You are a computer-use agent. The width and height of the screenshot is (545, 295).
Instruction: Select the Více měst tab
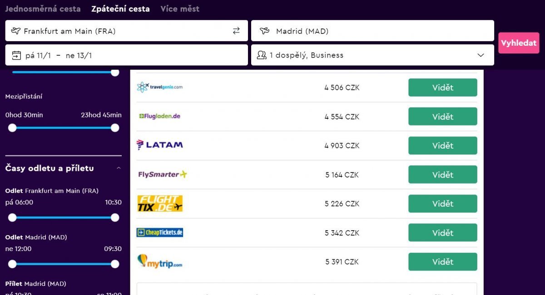tap(180, 9)
